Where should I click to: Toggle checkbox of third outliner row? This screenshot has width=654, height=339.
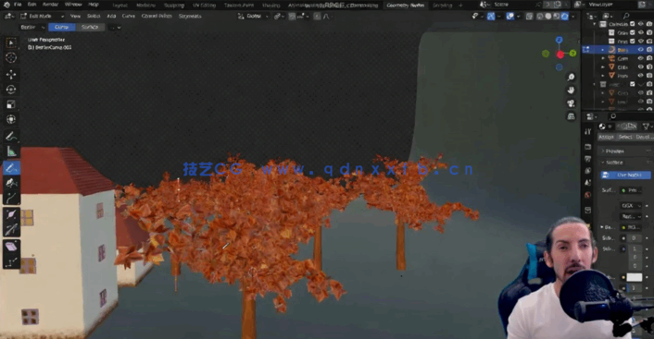click(x=633, y=42)
